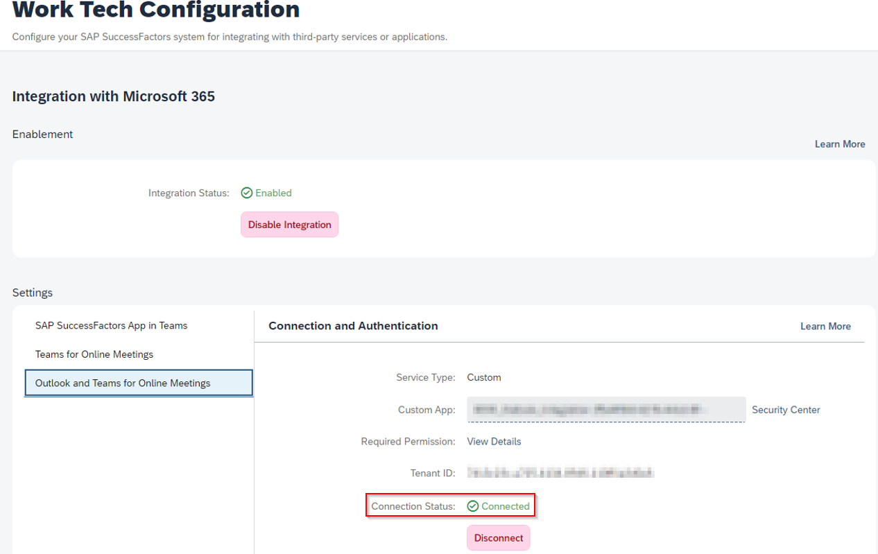878x554 pixels.
Task: Click the Tenant ID label
Action: [x=433, y=473]
